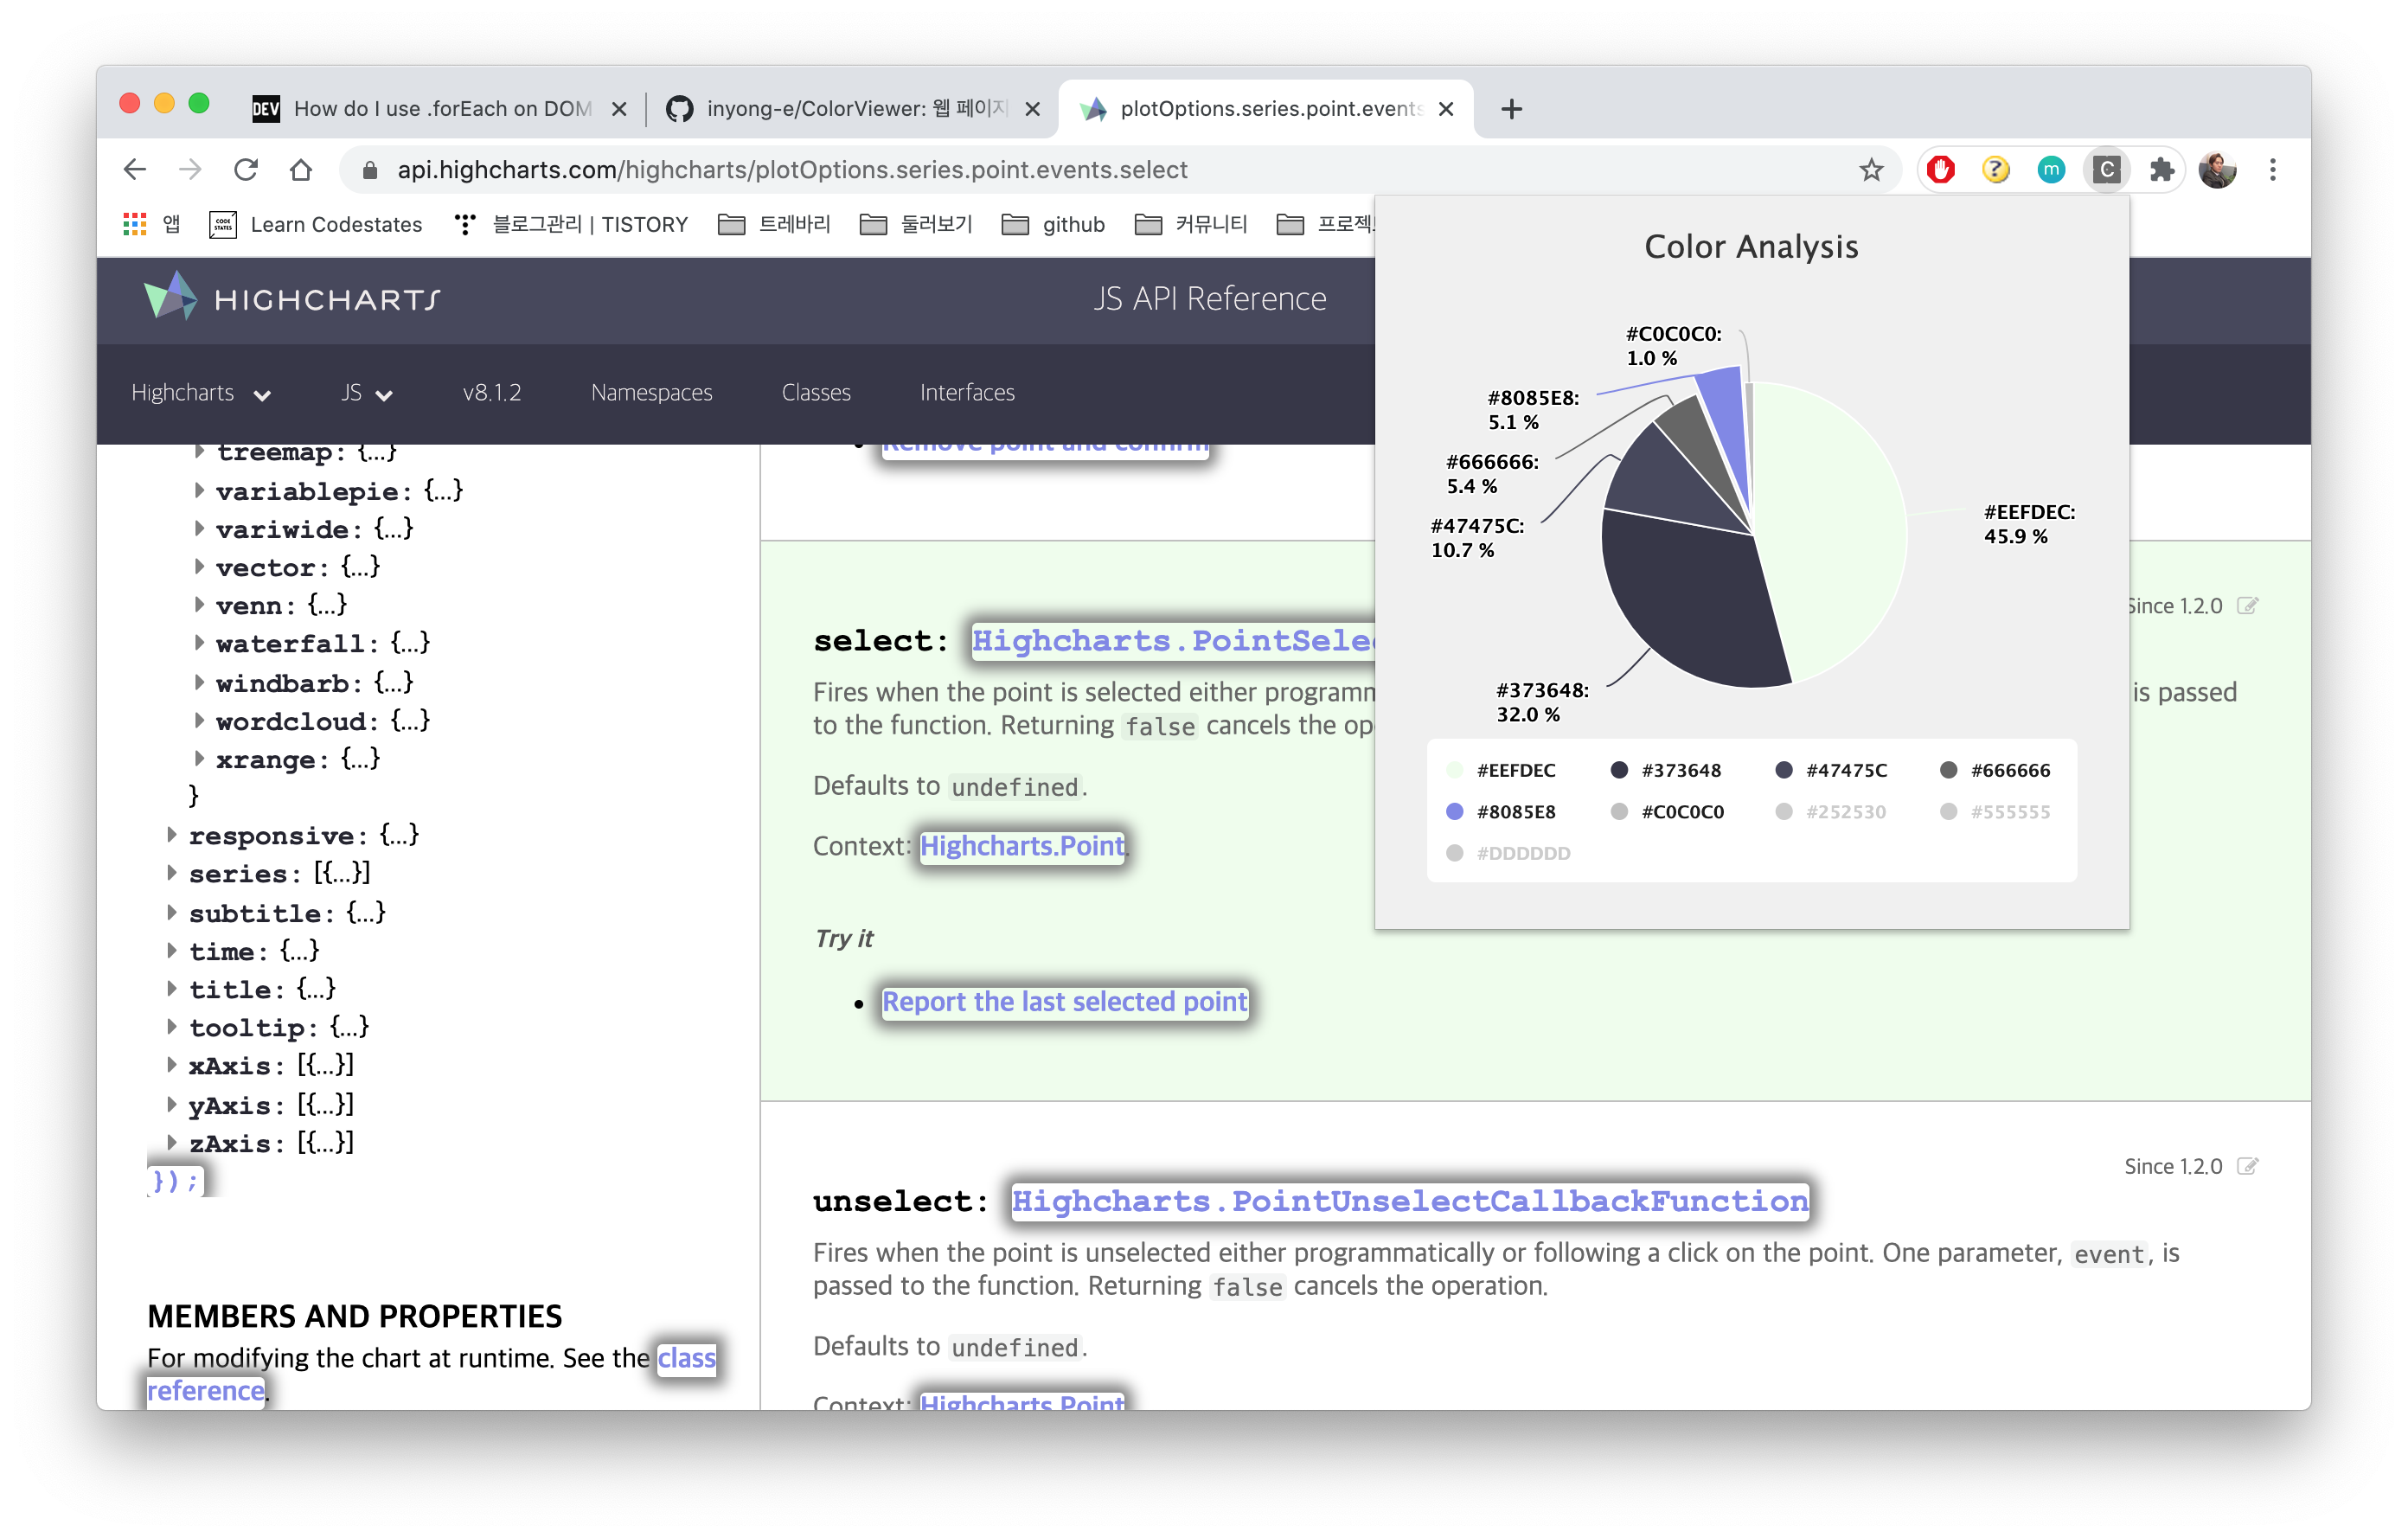This screenshot has height=1538, width=2408.
Task: Open a new browser tab
Action: [1511, 109]
